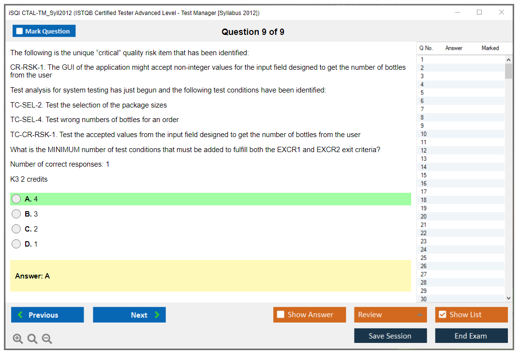The image size is (520, 356).
Task: Select answer option A radio button
Action: pyautogui.click(x=16, y=199)
